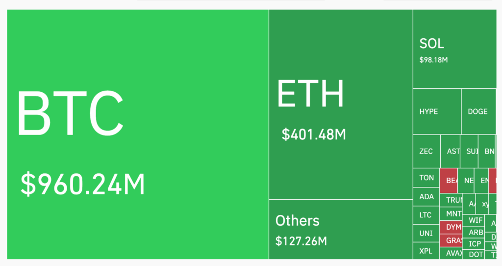The height and width of the screenshot is (266, 502).
Task: Click the XPL tile
Action: click(427, 251)
